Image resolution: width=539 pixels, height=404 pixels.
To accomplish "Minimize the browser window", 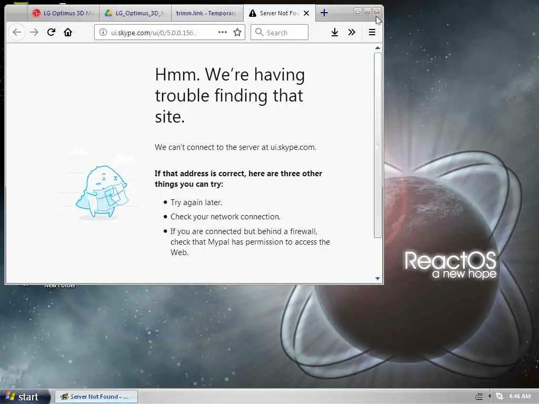I will [x=357, y=12].
